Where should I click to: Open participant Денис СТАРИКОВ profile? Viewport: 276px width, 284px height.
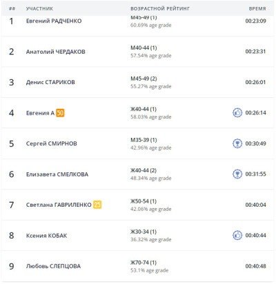50,82
